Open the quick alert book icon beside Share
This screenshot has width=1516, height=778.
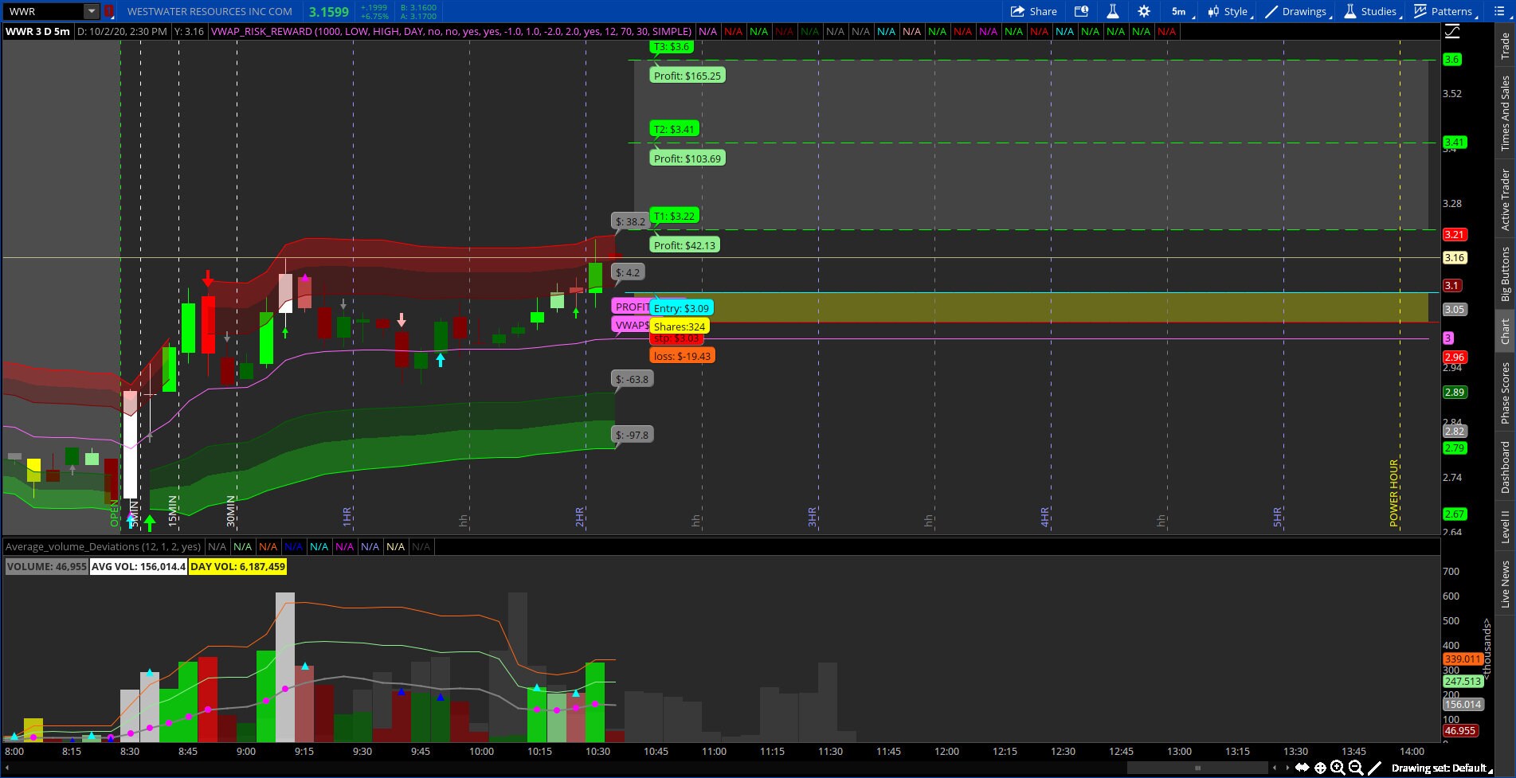click(1082, 11)
